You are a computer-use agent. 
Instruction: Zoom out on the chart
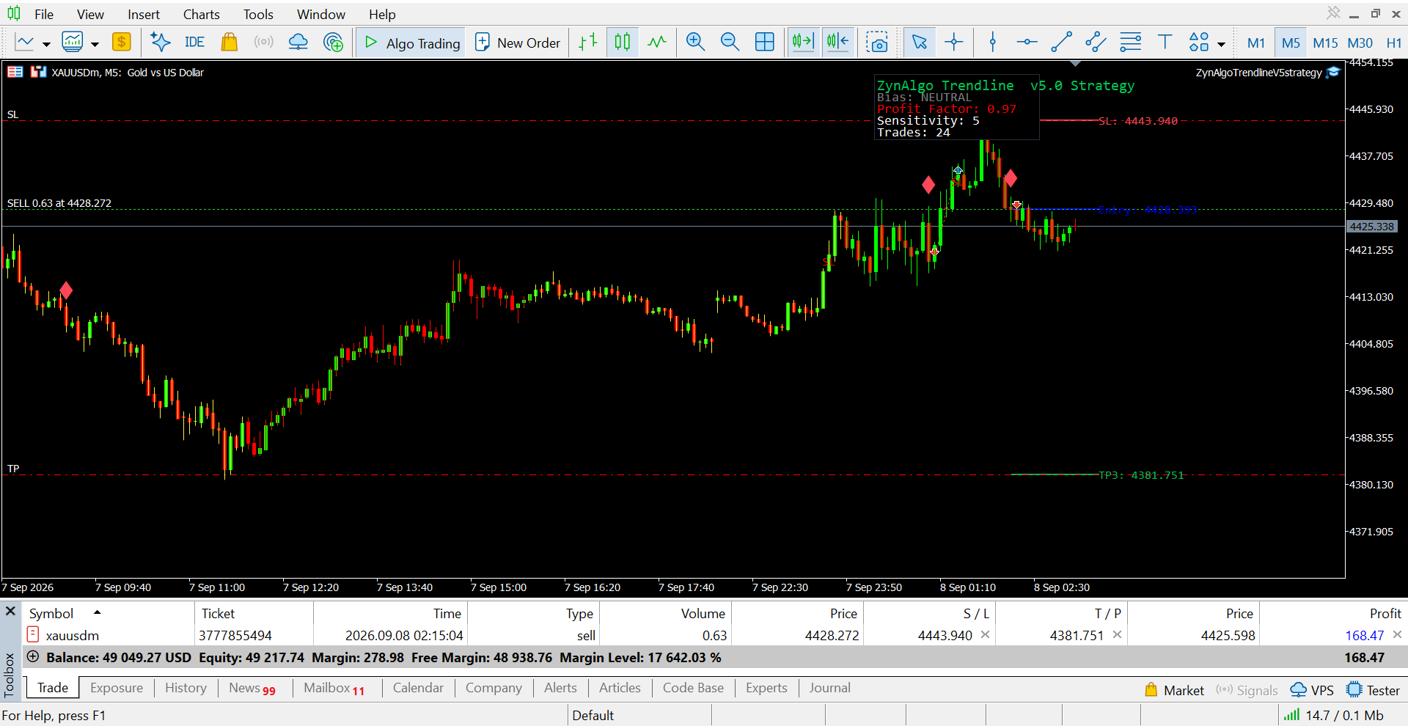coord(730,42)
